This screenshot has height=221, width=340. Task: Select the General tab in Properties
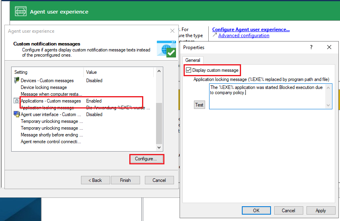(193, 60)
